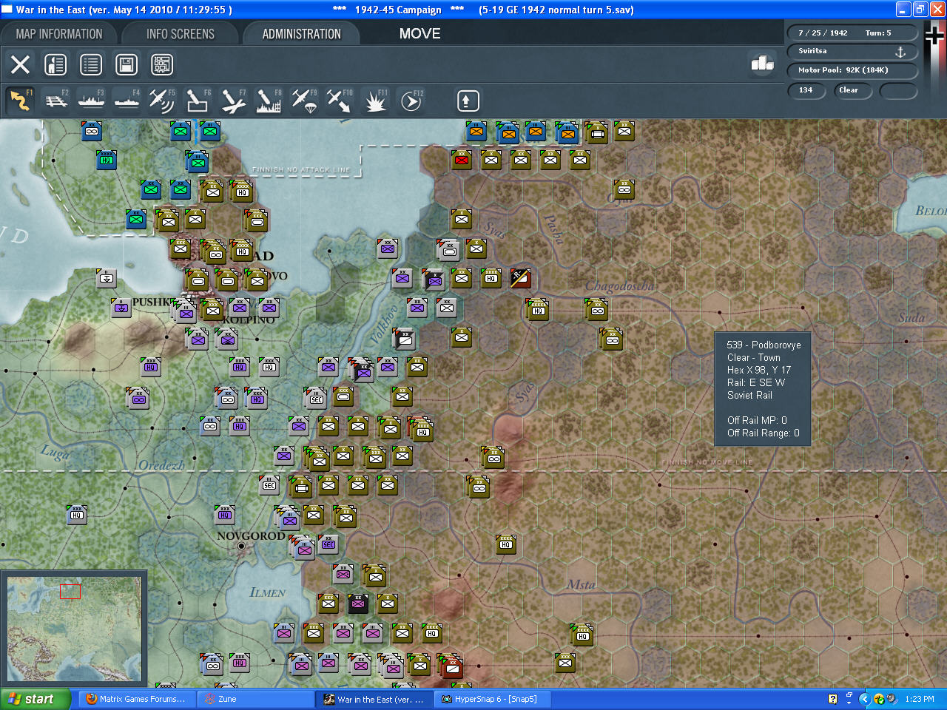Click the Off Rail Range: 0 line

coord(763,433)
